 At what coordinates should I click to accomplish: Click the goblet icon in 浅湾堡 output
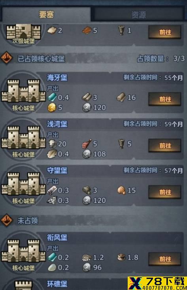point(121,144)
